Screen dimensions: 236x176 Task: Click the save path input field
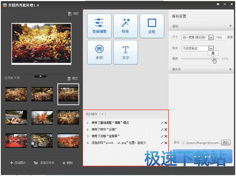pyautogui.click(x=201, y=142)
